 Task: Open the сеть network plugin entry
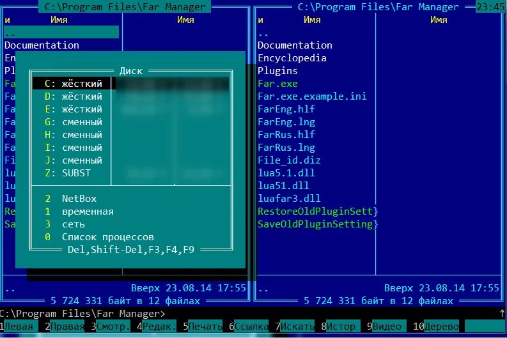click(x=131, y=224)
